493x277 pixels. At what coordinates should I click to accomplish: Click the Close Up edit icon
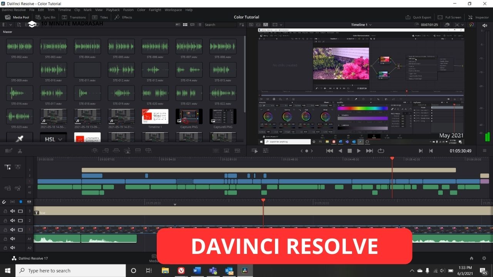pos(127,151)
